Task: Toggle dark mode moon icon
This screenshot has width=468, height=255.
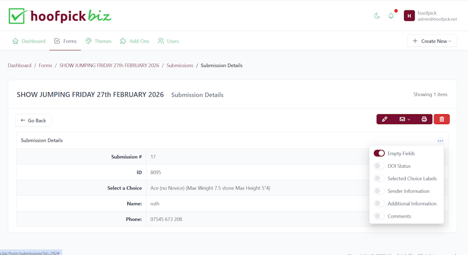Action: (377, 16)
